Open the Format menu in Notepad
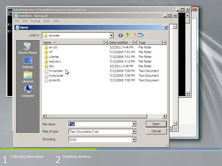This screenshot has width=222, height=166. (x=36, y=21)
